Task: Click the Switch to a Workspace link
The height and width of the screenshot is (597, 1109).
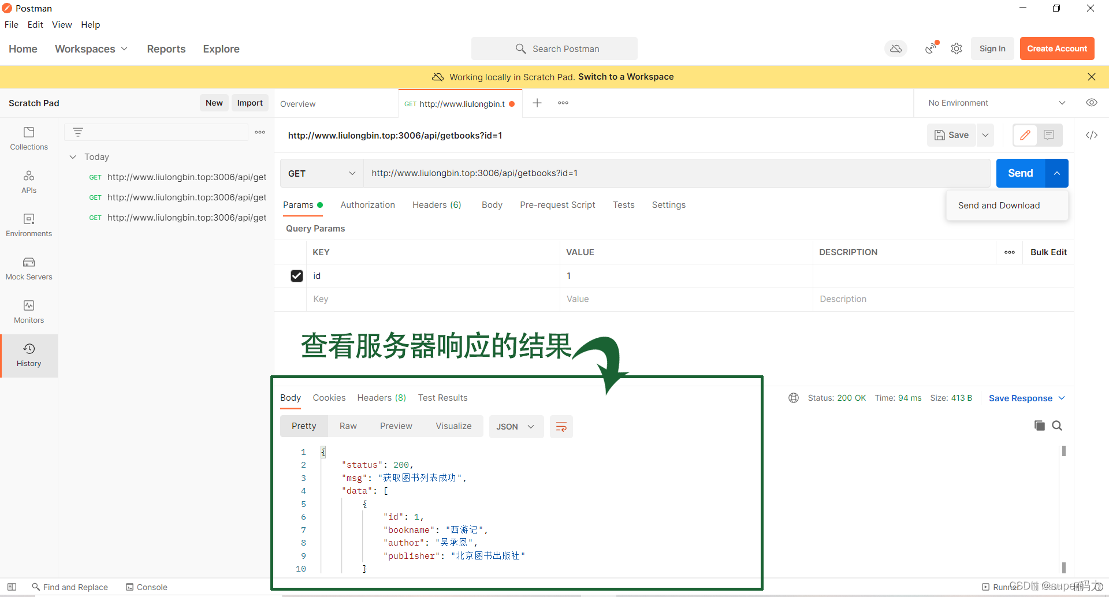Action: (626, 77)
